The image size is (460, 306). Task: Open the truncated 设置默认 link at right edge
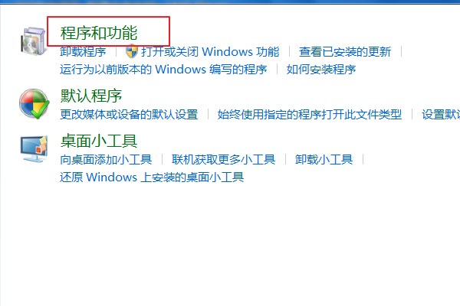441,115
